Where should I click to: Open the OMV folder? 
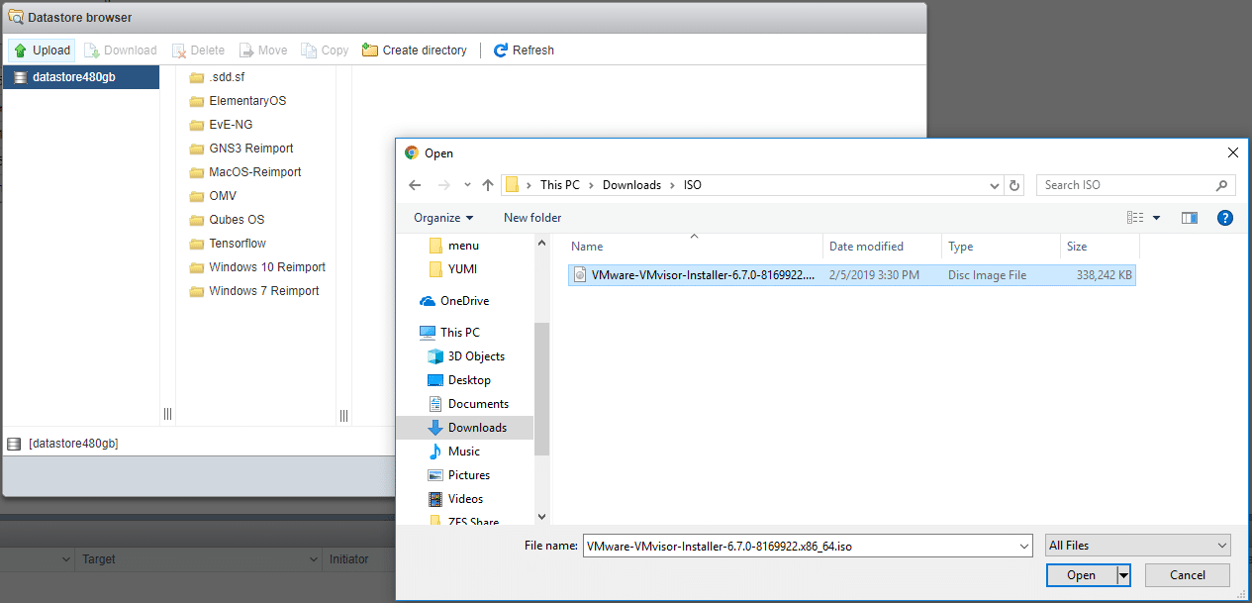(x=213, y=196)
